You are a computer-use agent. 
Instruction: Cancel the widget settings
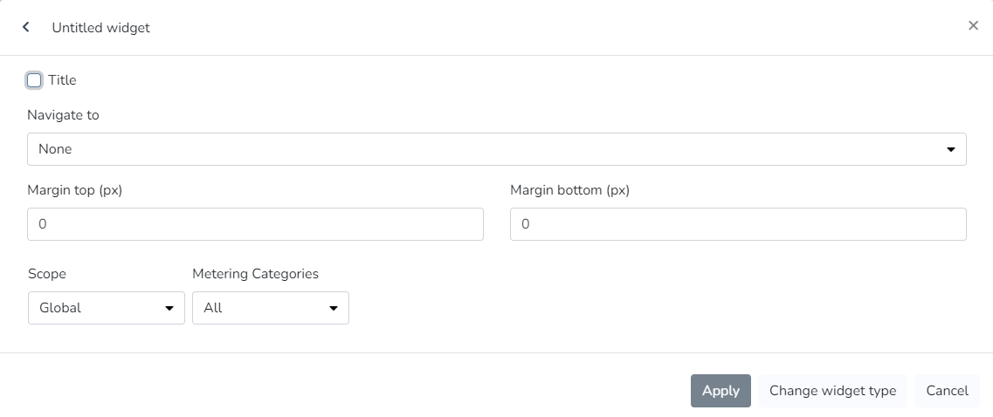click(x=947, y=391)
